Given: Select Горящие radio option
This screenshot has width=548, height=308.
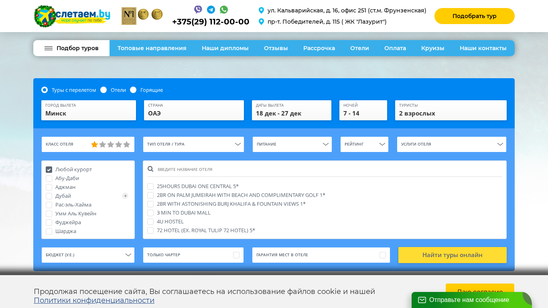Looking at the screenshot, I should (133, 90).
